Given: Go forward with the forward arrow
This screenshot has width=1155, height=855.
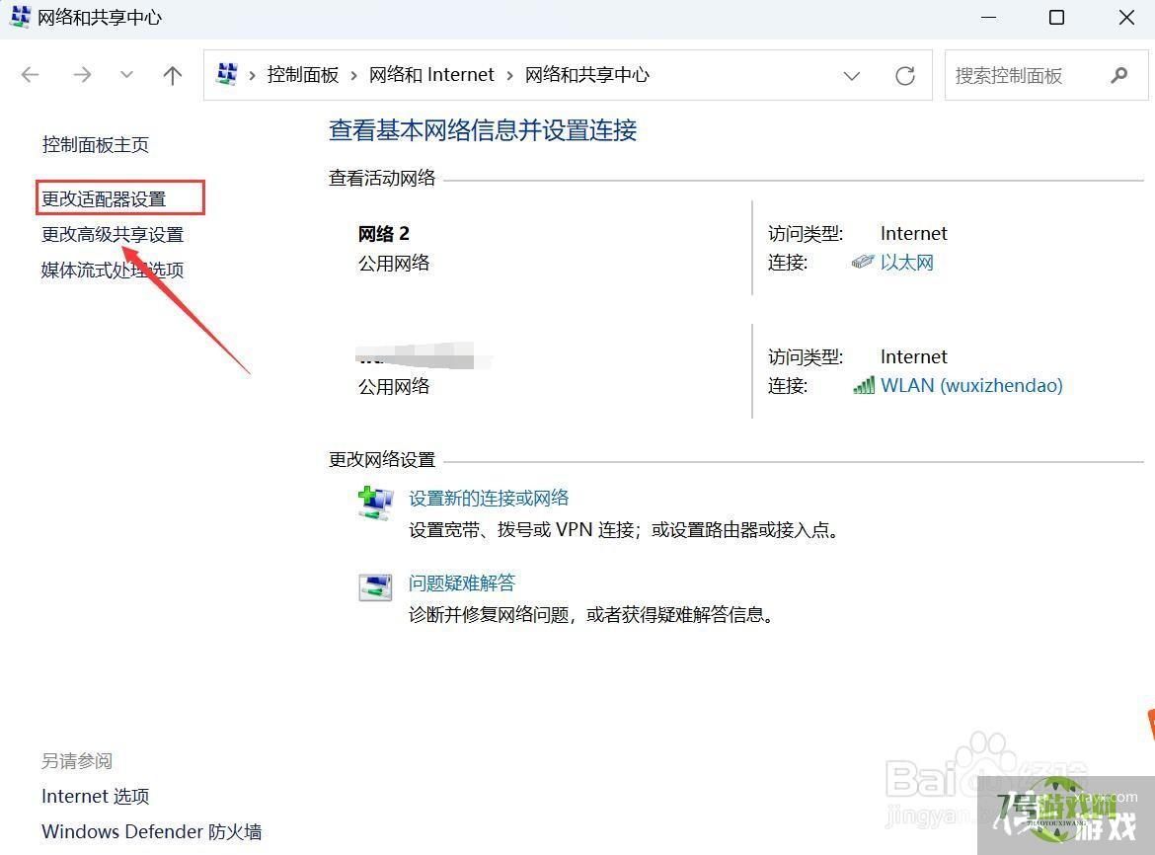Looking at the screenshot, I should pyautogui.click(x=82, y=74).
